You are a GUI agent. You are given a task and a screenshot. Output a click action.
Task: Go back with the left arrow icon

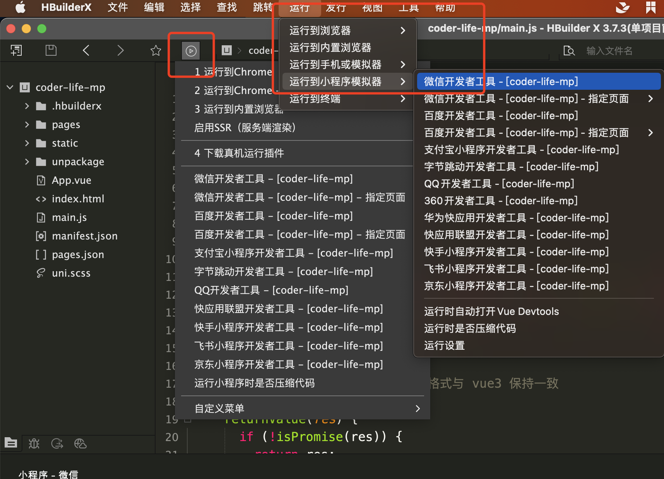click(86, 50)
